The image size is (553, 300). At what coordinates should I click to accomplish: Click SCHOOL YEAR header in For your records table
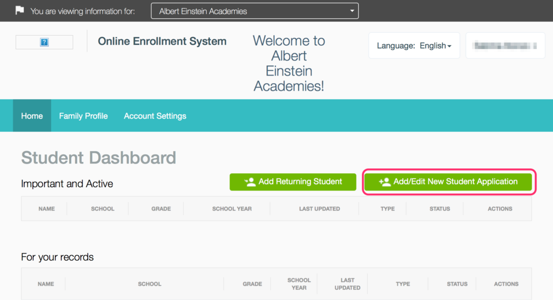[299, 284]
